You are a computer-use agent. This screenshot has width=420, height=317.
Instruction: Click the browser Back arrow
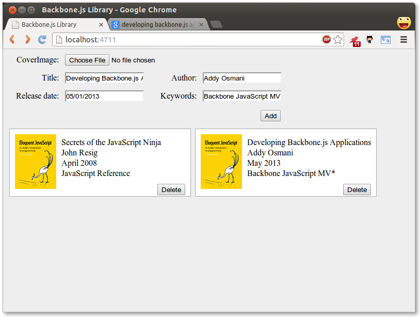[x=12, y=40]
